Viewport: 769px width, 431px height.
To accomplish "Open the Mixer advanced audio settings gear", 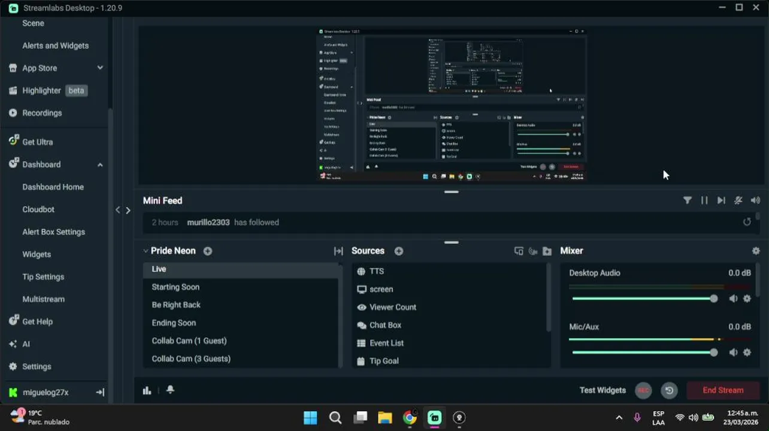I will pyautogui.click(x=756, y=251).
